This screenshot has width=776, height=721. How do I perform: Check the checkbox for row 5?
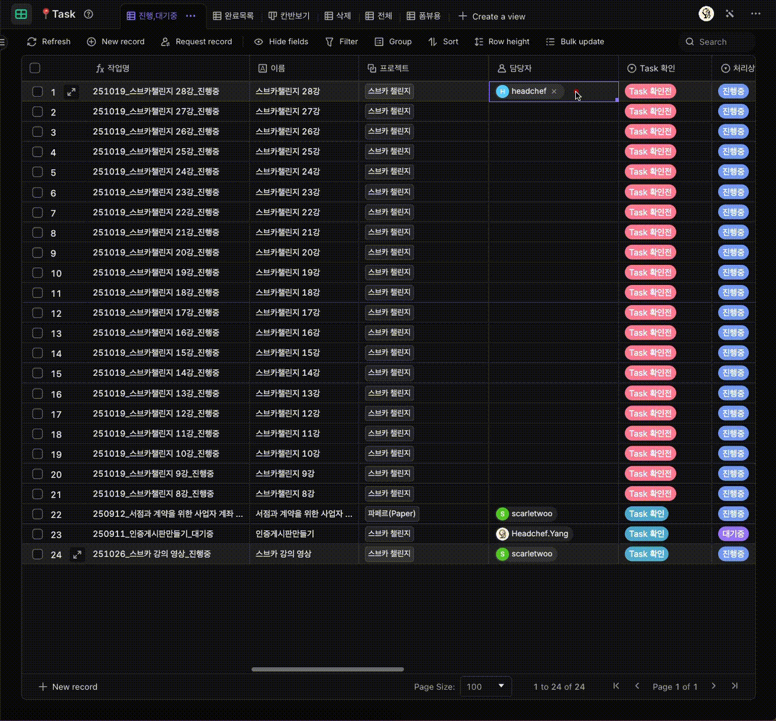click(37, 172)
